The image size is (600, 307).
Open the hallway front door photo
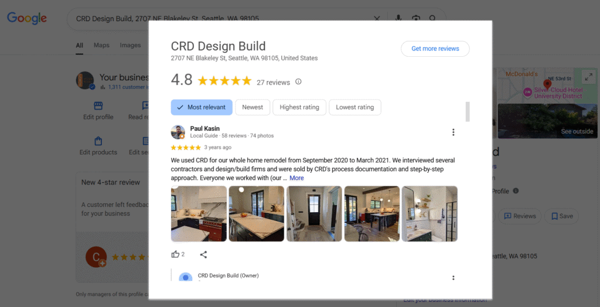coord(314,214)
